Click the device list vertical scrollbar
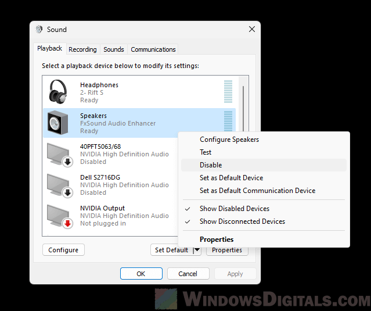 coord(243,109)
